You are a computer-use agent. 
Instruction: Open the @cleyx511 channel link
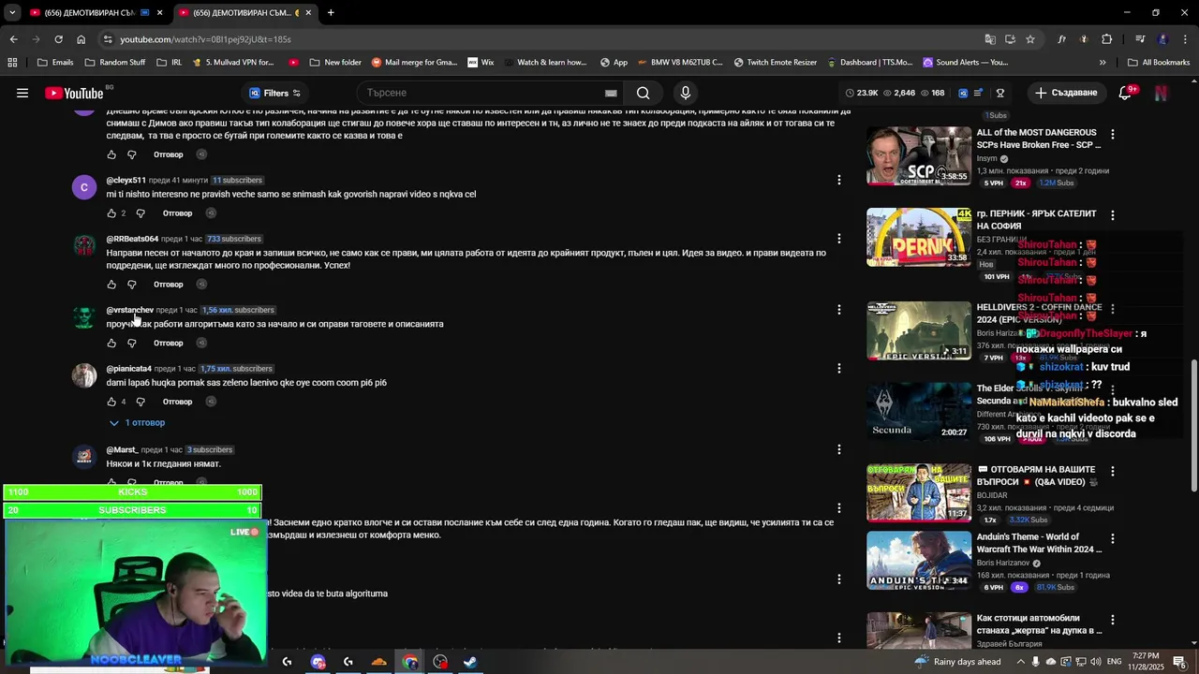tap(126, 180)
